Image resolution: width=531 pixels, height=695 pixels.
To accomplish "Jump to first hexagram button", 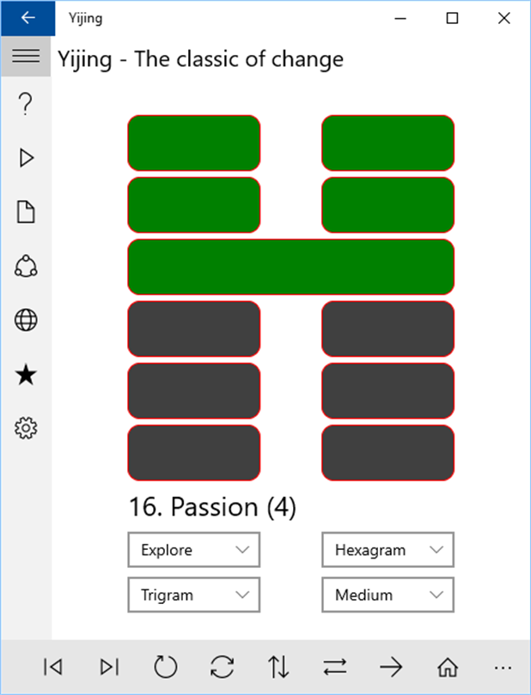I will coord(52,667).
